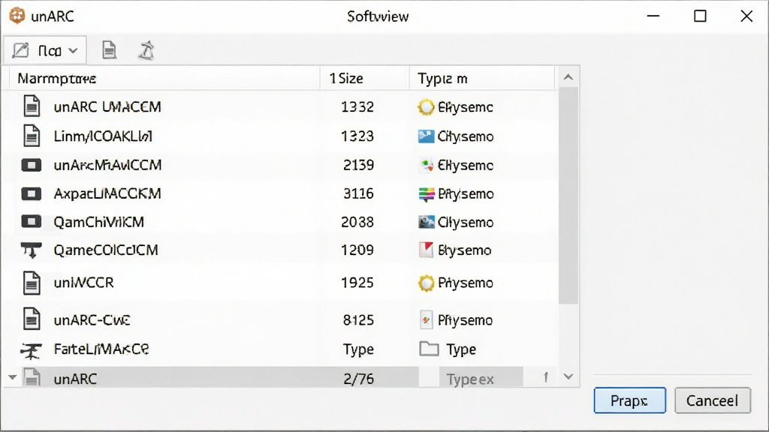
Task: Click the striped type icon in the 3116 row
Action: tap(427, 194)
